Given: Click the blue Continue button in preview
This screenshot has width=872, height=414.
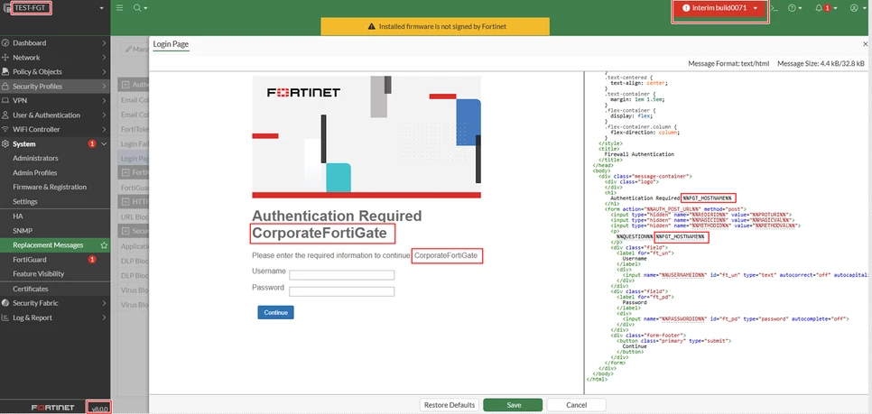Looking at the screenshot, I should click(275, 312).
